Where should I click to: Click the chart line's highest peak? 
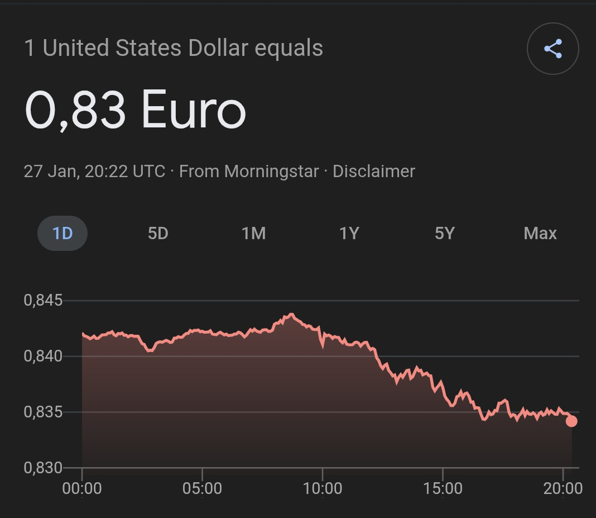(x=291, y=315)
